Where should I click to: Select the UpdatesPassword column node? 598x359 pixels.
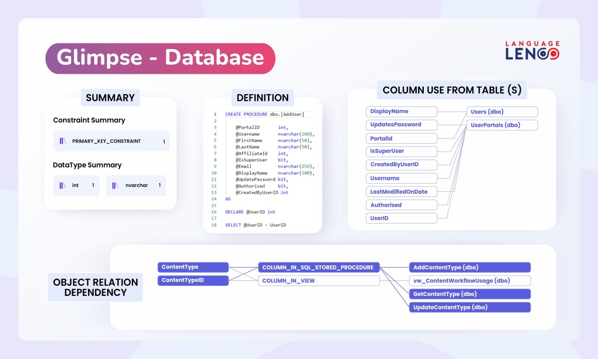(x=402, y=125)
